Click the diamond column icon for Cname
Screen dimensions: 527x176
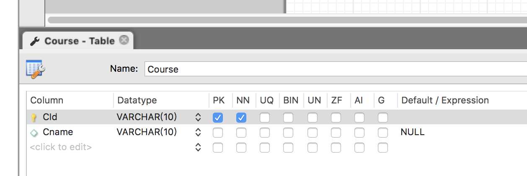click(34, 133)
